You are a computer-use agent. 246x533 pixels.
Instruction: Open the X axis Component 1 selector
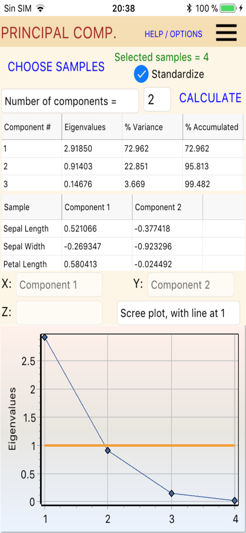tap(59, 285)
